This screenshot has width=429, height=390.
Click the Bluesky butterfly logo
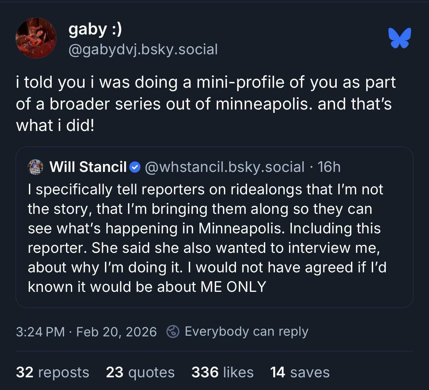[x=399, y=38]
